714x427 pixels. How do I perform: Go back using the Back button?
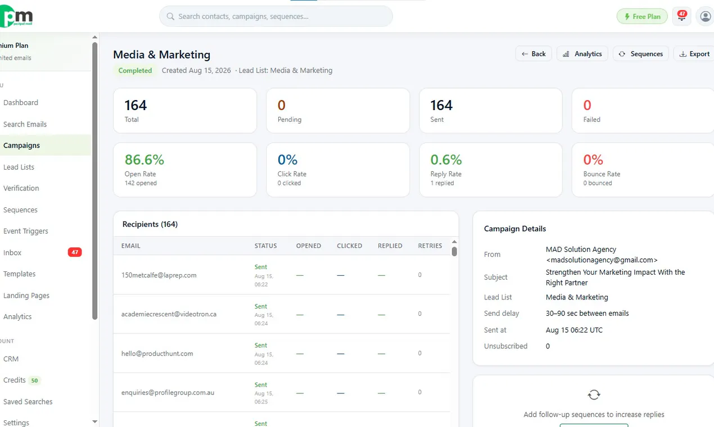(x=534, y=54)
